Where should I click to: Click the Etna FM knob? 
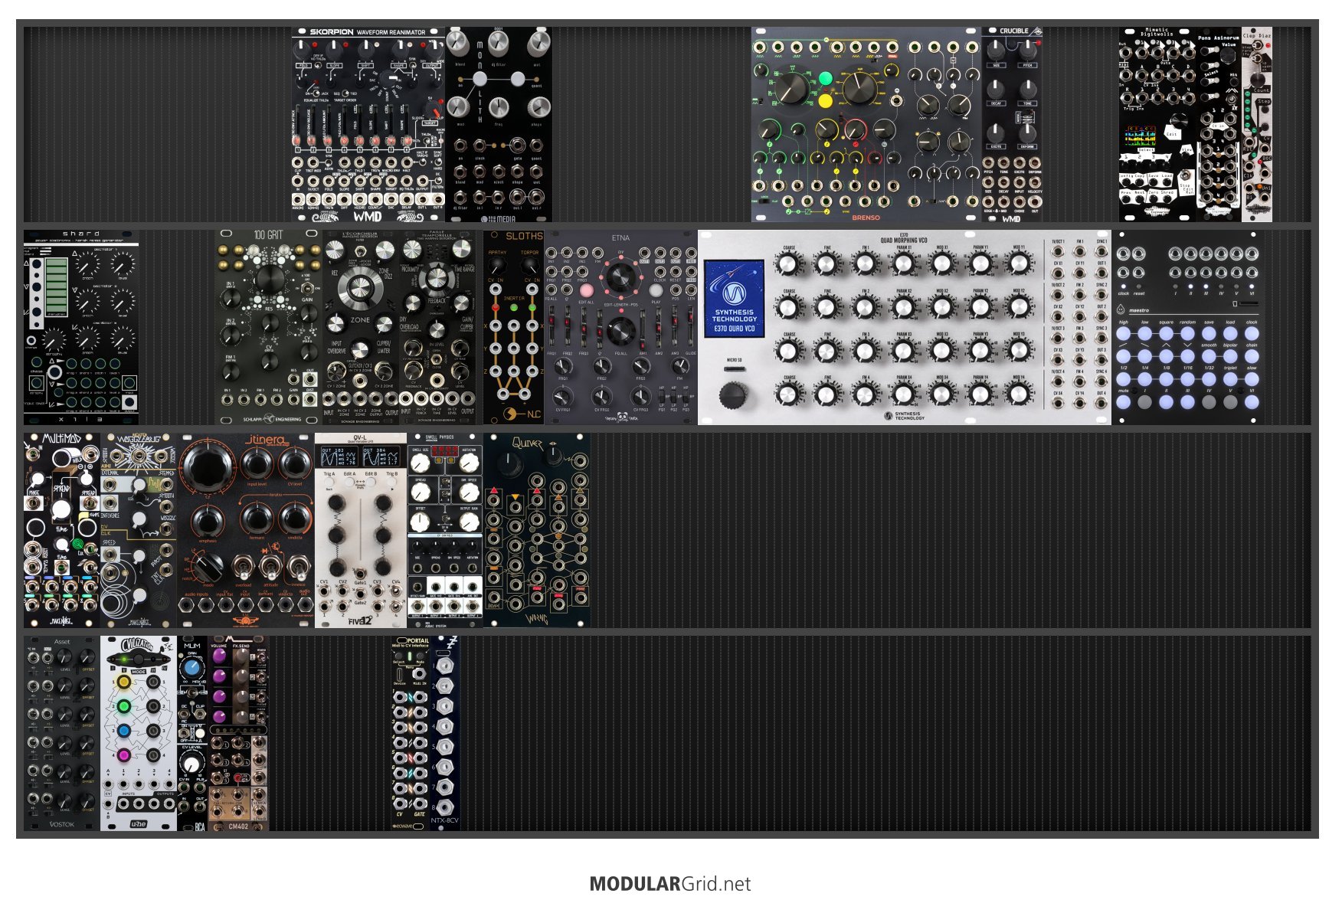click(679, 366)
